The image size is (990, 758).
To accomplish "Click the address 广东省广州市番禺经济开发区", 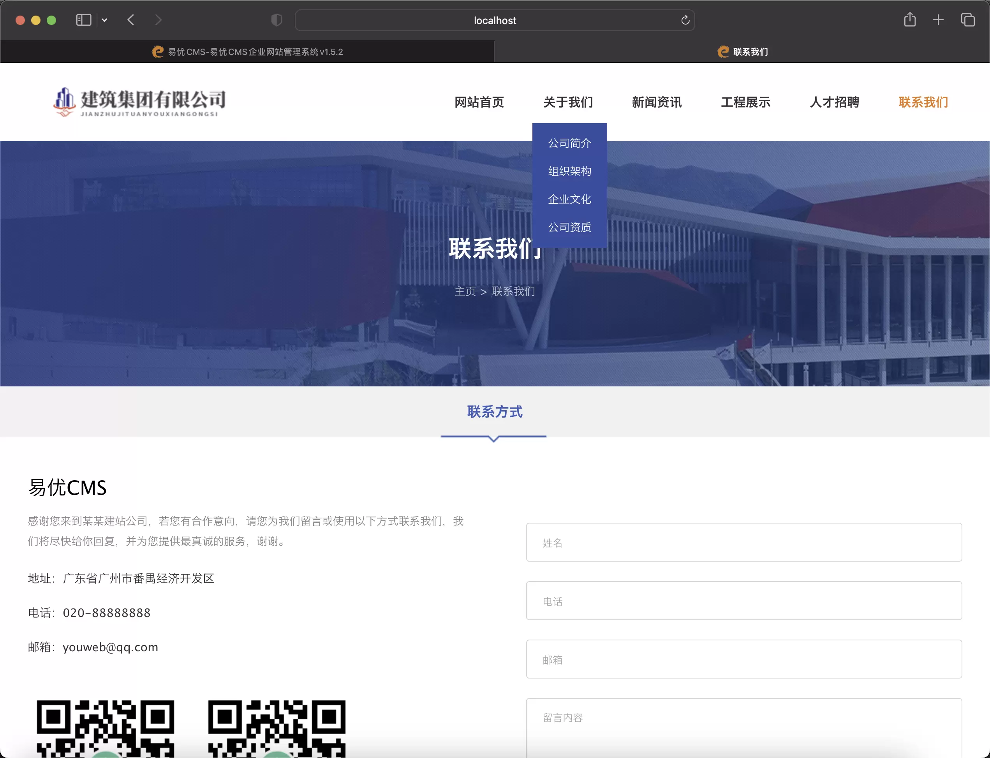I will 139,578.
